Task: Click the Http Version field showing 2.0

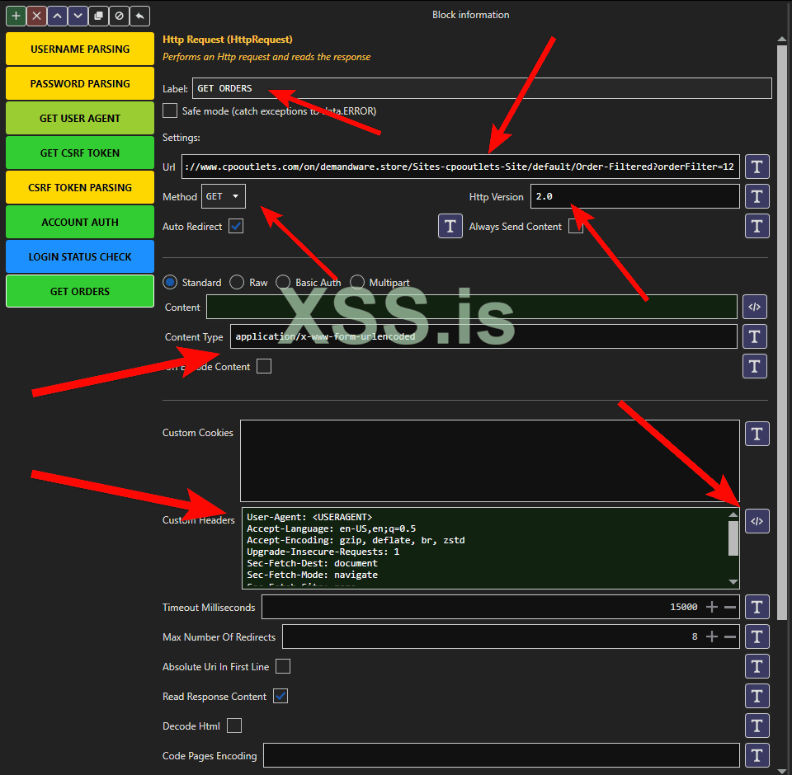Action: coord(635,196)
